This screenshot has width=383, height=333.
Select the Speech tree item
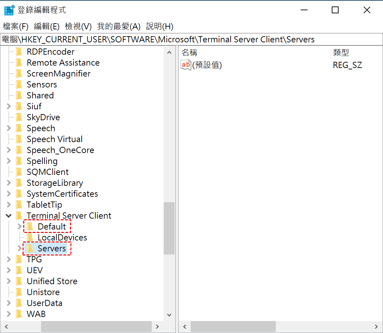pos(41,128)
